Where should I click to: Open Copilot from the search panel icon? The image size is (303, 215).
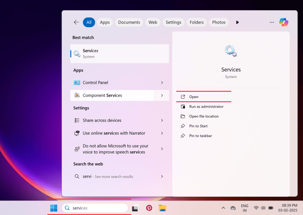coord(284,22)
